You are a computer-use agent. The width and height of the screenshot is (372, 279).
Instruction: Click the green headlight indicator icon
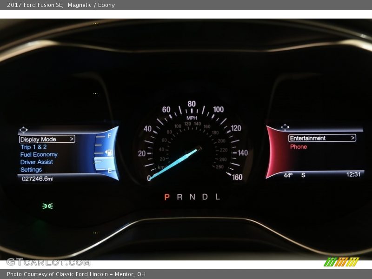click(48, 206)
